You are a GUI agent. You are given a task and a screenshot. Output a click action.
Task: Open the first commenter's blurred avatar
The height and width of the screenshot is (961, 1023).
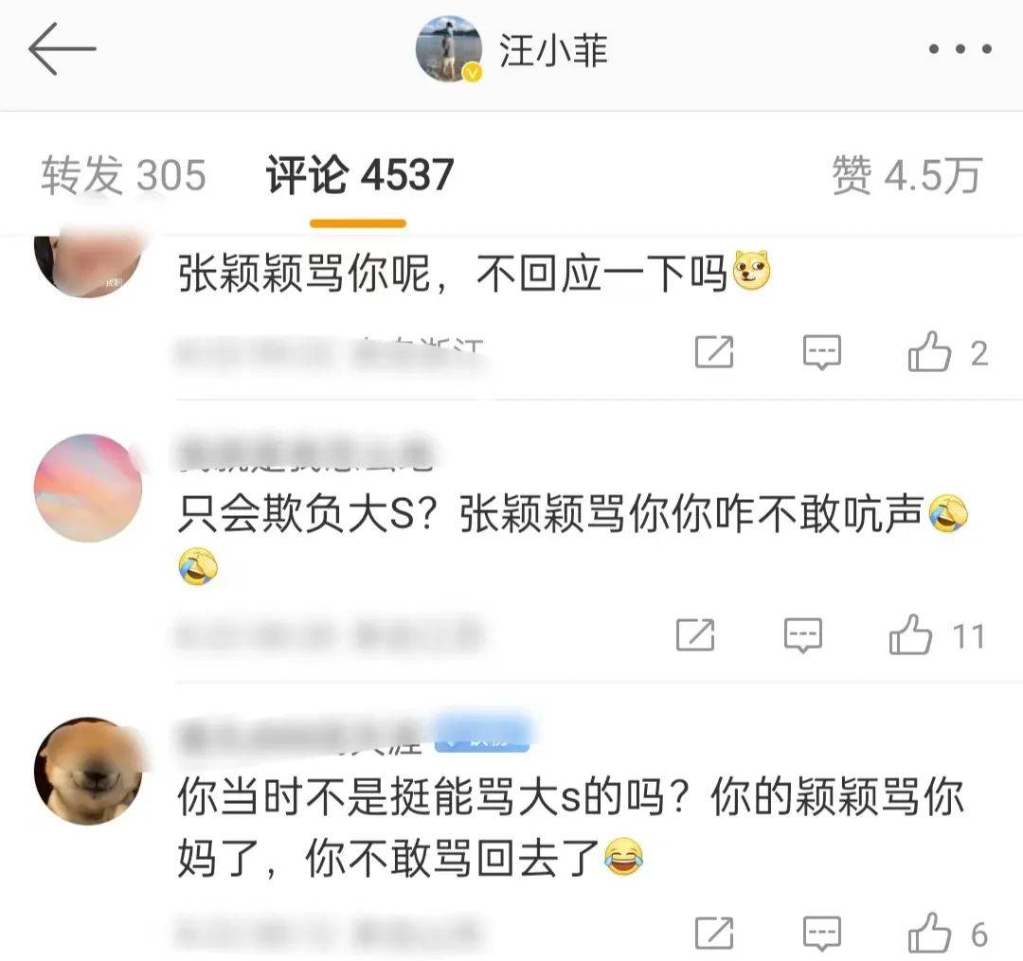point(88,264)
